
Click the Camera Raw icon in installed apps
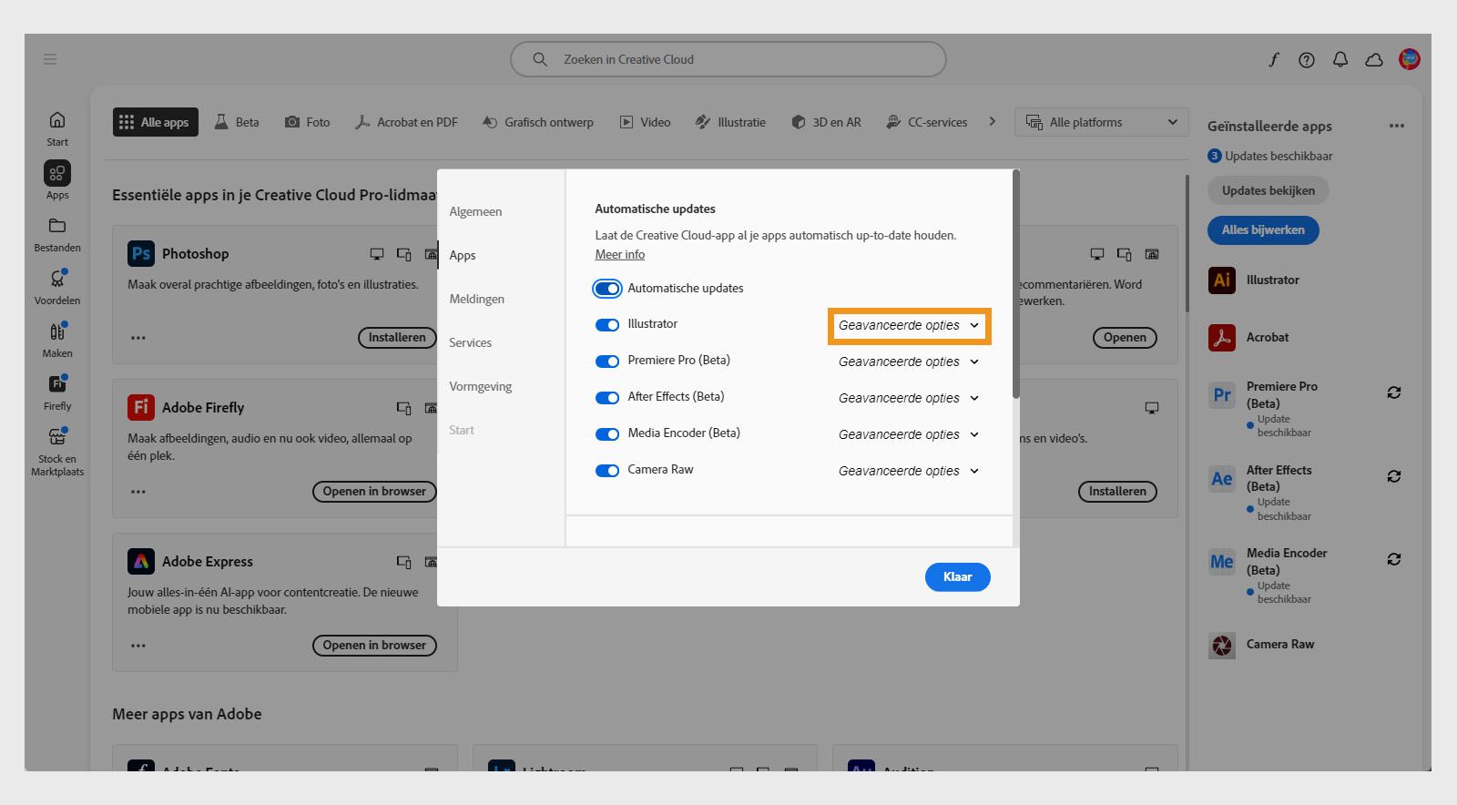point(1222,645)
